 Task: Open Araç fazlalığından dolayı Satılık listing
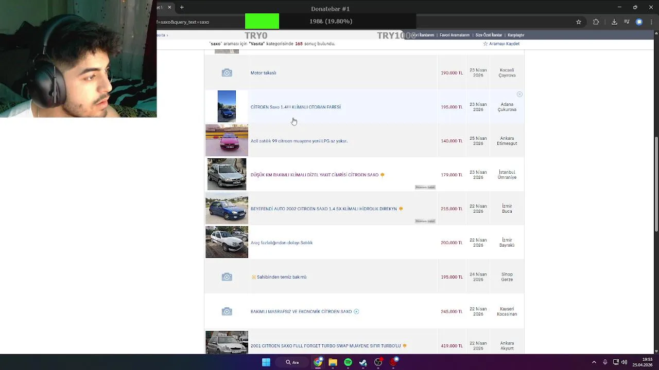click(x=282, y=243)
